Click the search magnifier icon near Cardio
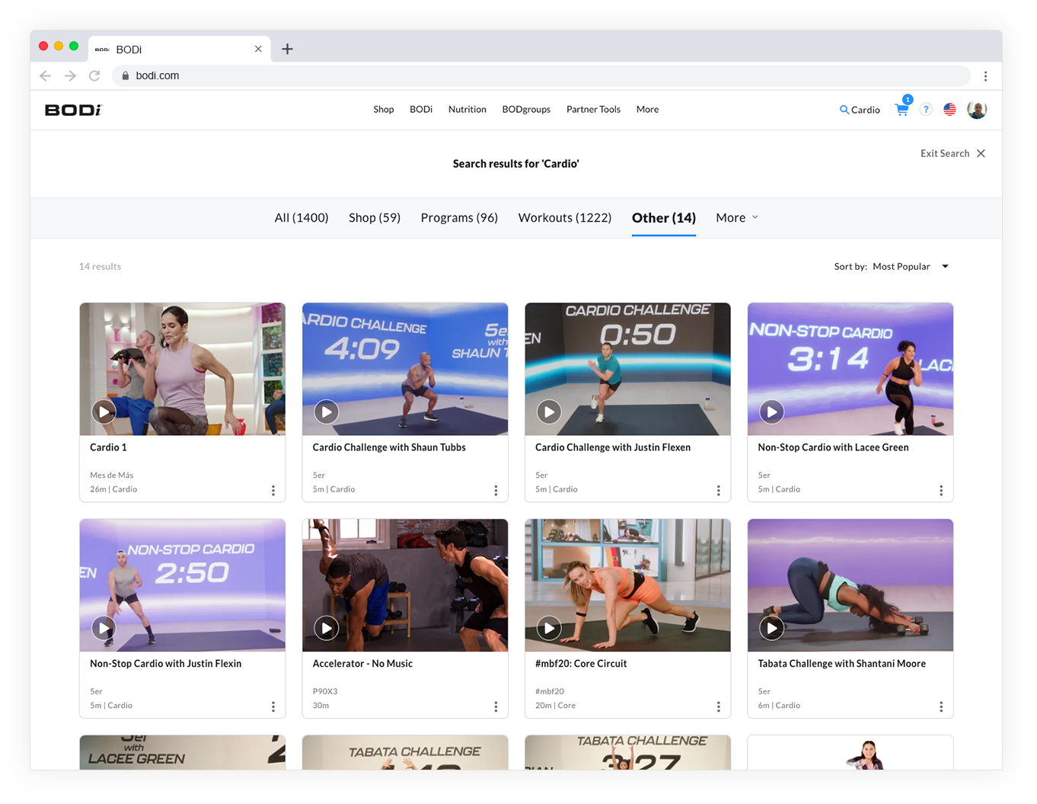The width and height of the screenshot is (1037, 804). click(844, 110)
